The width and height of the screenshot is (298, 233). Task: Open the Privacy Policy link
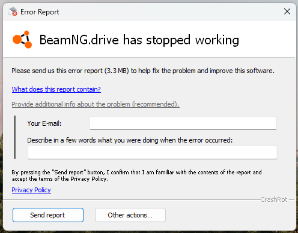click(31, 190)
